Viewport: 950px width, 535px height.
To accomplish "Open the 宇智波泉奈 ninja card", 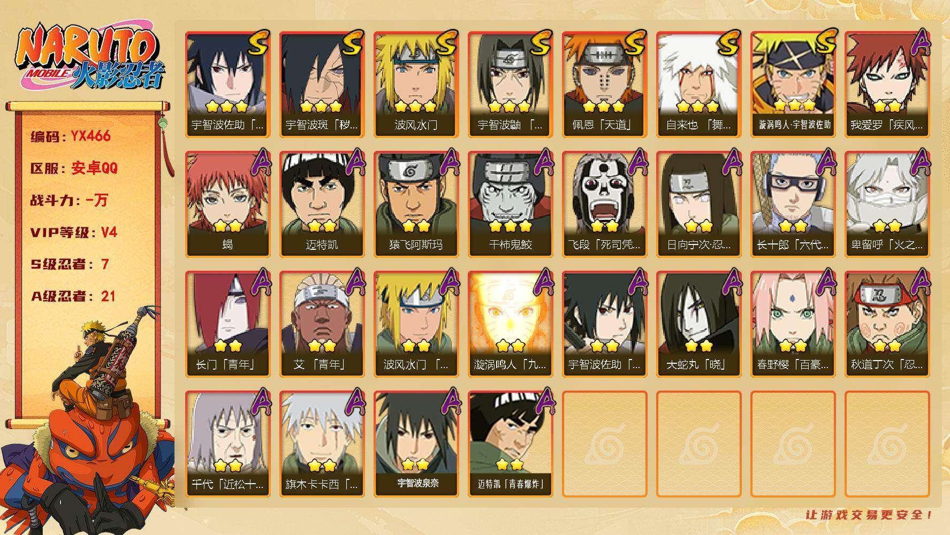I will point(416,444).
